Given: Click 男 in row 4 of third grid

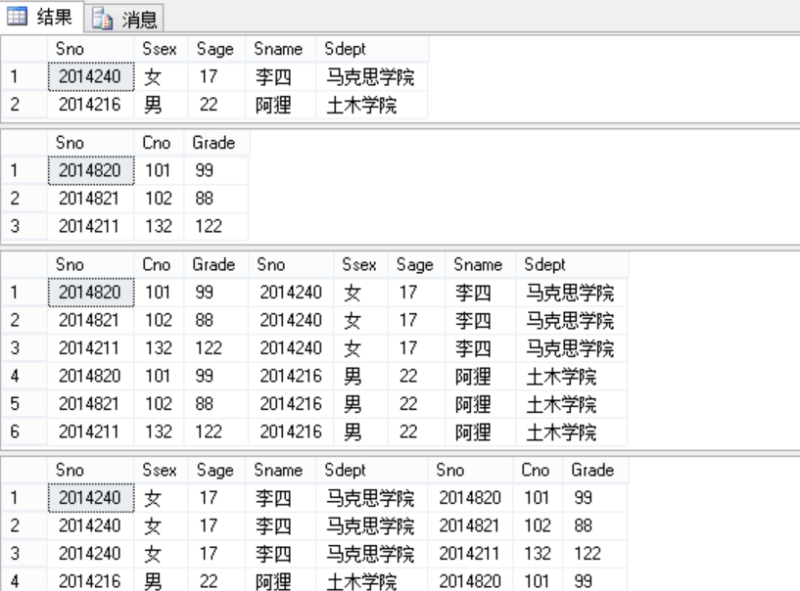Looking at the screenshot, I should click(361, 377).
